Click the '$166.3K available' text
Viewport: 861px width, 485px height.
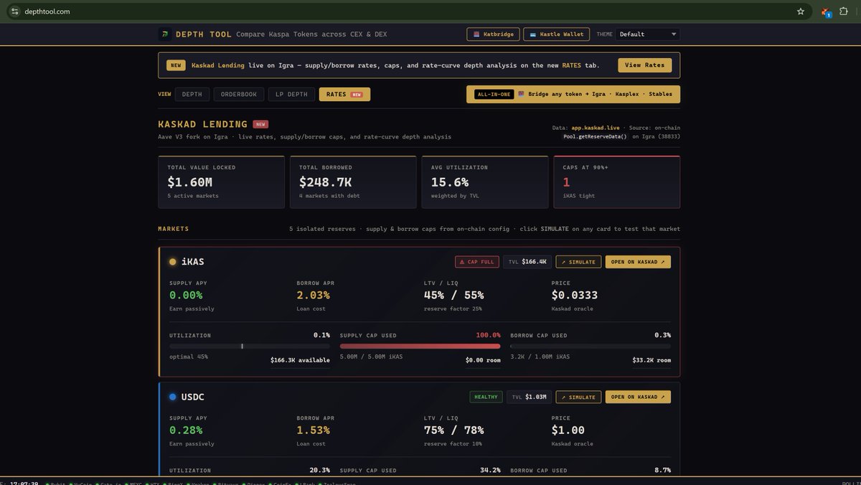(x=300, y=360)
